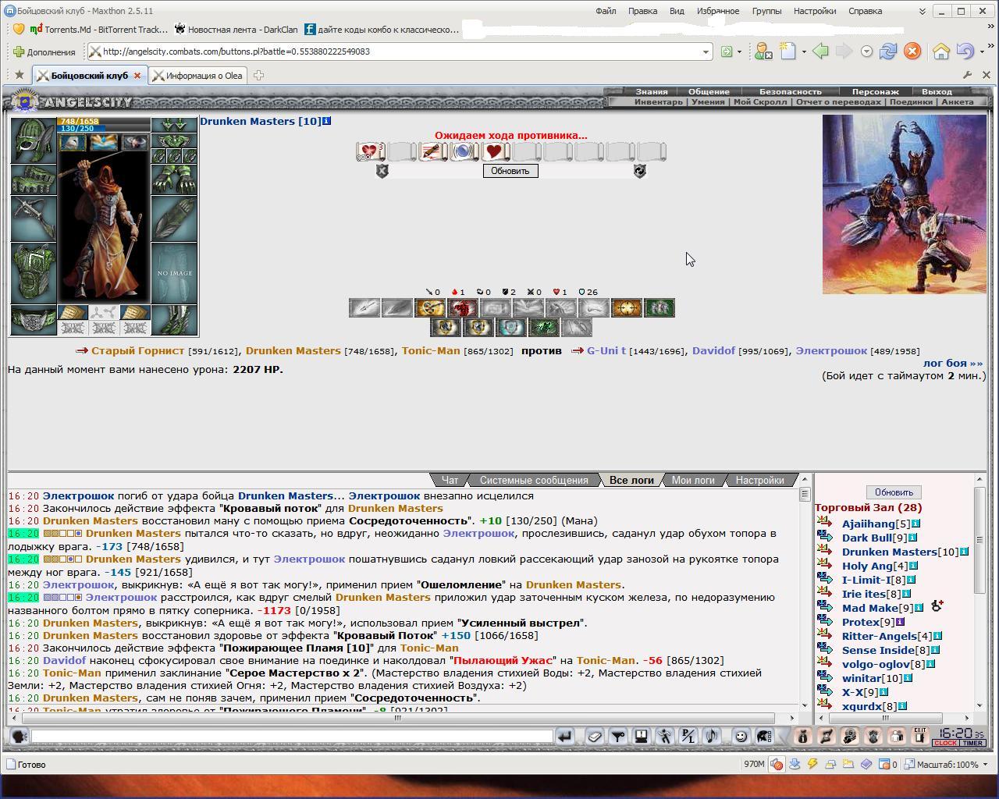This screenshot has width=999, height=799.
Task: Click the browser stop loading icon
Action: (x=912, y=51)
